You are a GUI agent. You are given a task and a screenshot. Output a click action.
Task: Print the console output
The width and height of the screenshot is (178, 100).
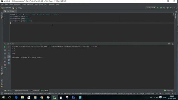click(x=9, y=60)
